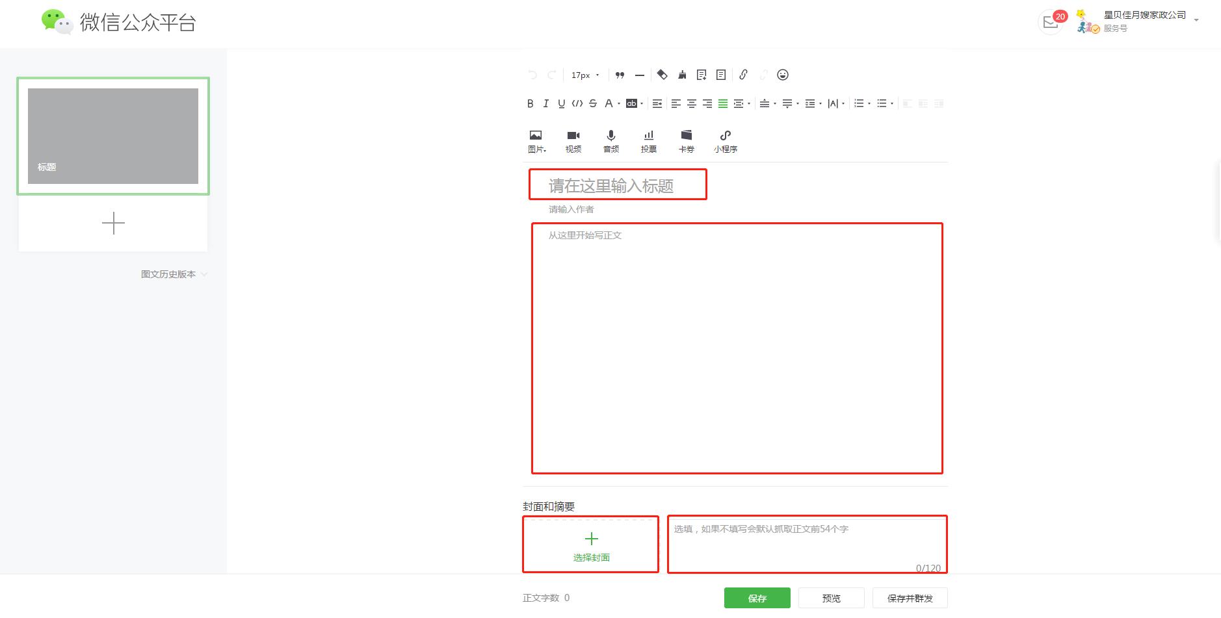1221x618 pixels.
Task: Insert a mini program via 小程序
Action: pyautogui.click(x=726, y=141)
